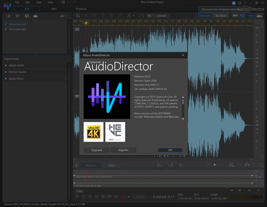This screenshot has height=207, width=267.
Task: Click the red Record button
Action: 124,197
